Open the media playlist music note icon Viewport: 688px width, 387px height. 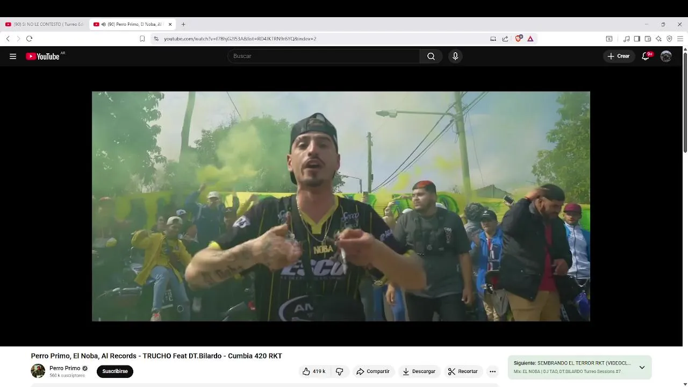point(626,39)
